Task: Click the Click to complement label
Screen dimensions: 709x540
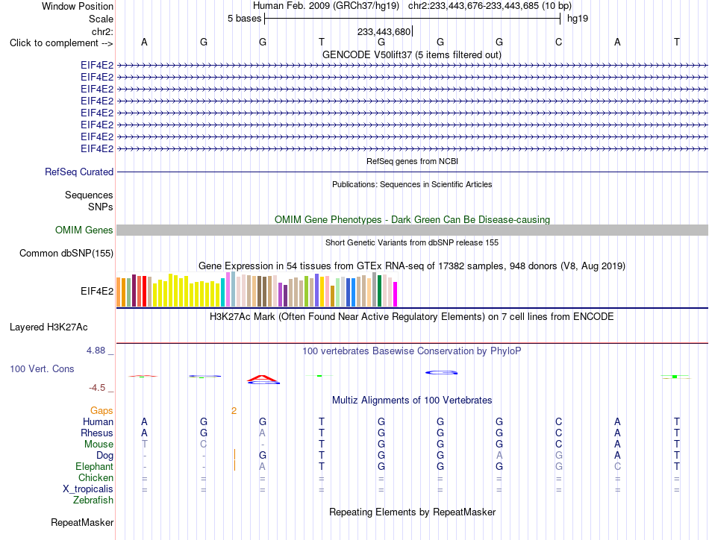Action: [x=61, y=43]
